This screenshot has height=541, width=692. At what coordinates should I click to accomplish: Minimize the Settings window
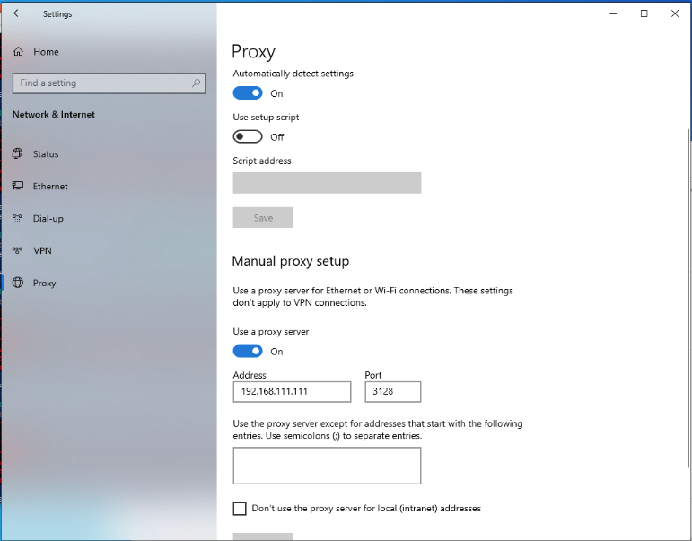[613, 13]
